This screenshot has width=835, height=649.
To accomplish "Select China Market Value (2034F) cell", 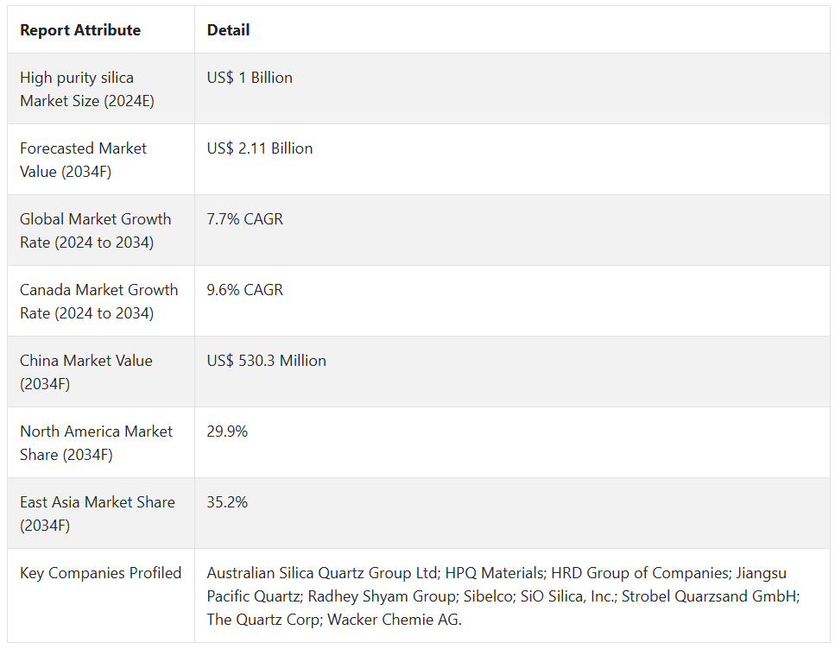I will point(85,372).
